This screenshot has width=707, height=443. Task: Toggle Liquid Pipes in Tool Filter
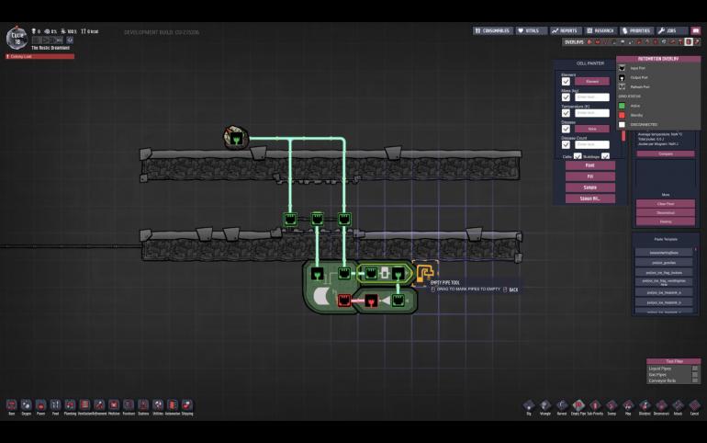695,368
